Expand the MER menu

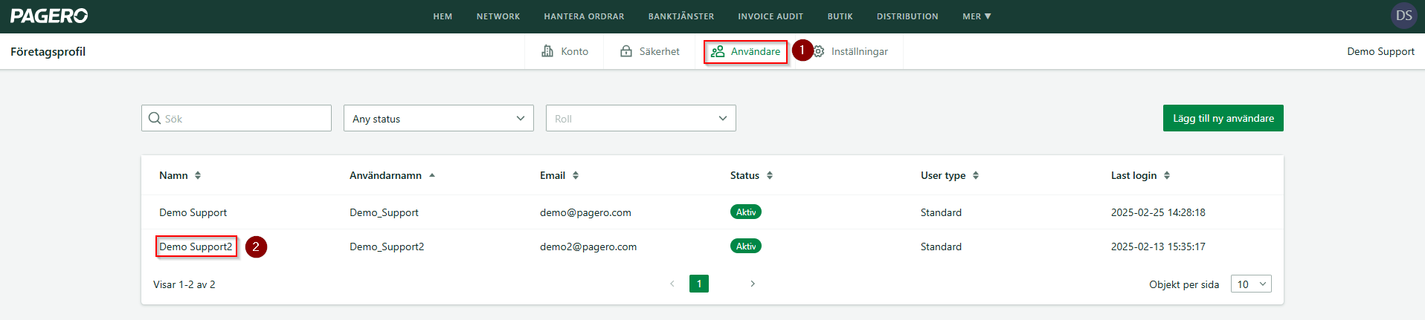click(977, 16)
